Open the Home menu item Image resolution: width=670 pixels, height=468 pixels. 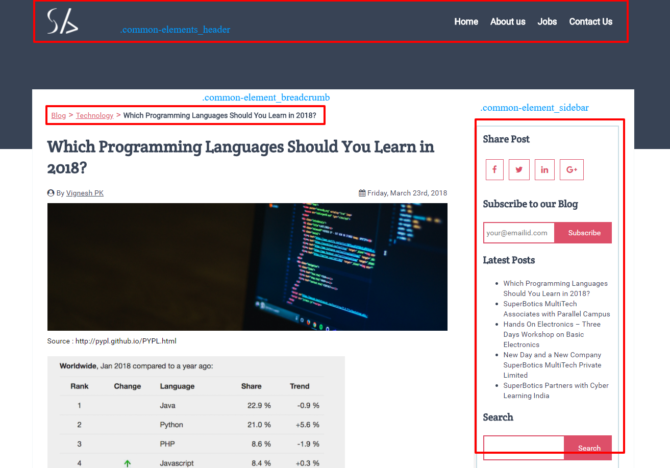(x=465, y=21)
